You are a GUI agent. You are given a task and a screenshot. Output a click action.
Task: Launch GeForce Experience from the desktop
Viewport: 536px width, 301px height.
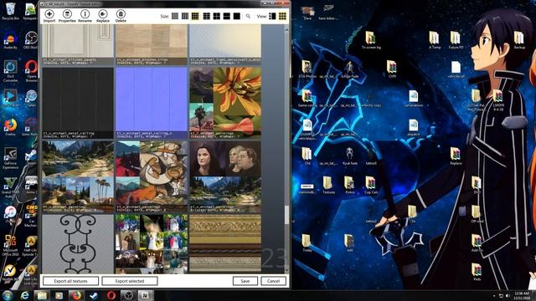pyautogui.click(x=10, y=158)
